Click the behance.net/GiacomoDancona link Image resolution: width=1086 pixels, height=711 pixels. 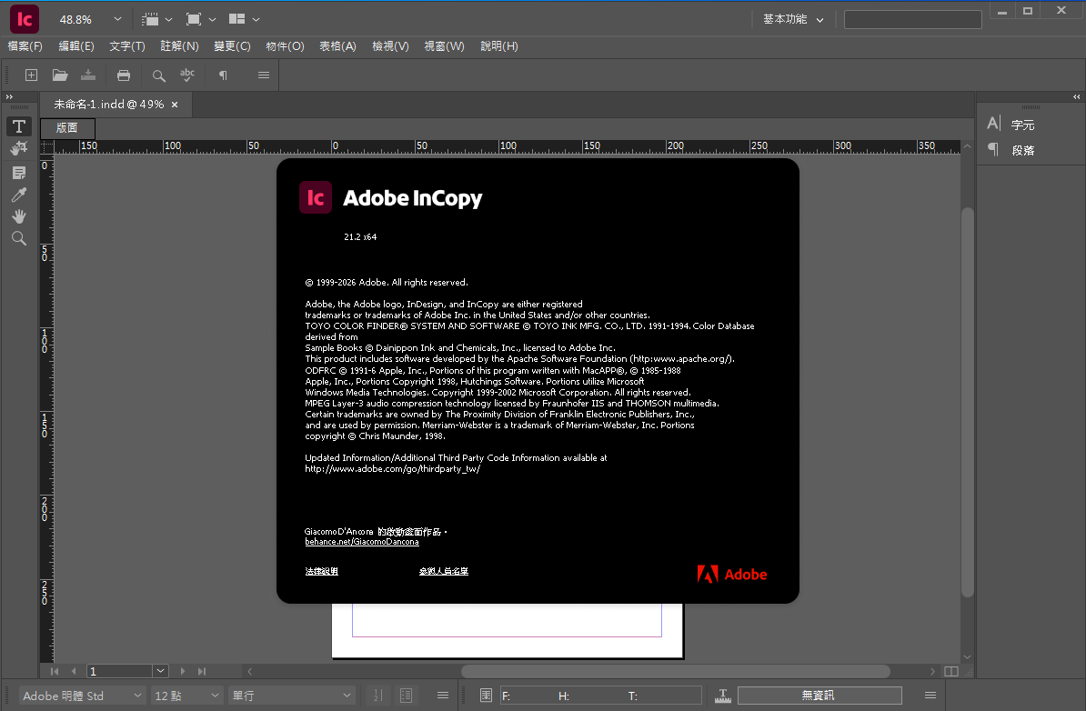(x=362, y=542)
